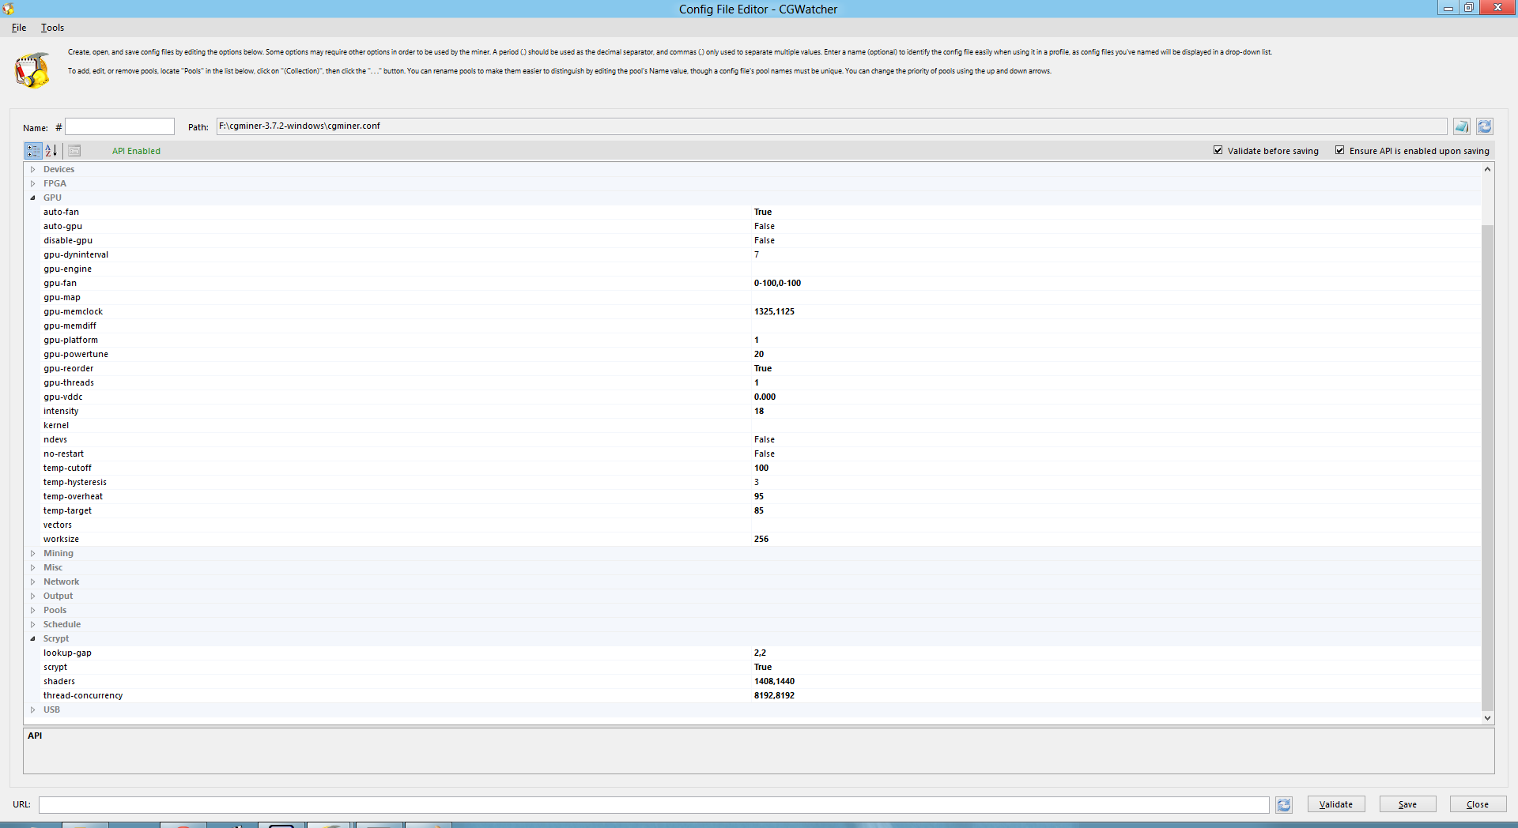Expand the Devices category
Image resolution: width=1518 pixels, height=828 pixels.
32,169
